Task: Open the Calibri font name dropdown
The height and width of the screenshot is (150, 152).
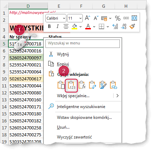Action: pos(56,18)
